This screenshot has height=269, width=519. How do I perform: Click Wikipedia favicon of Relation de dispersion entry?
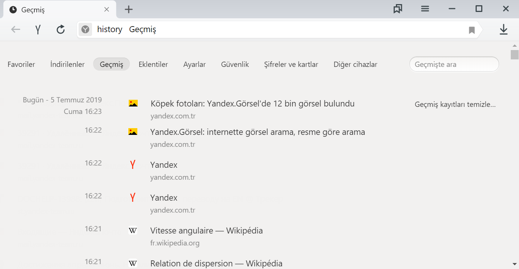pos(133,263)
